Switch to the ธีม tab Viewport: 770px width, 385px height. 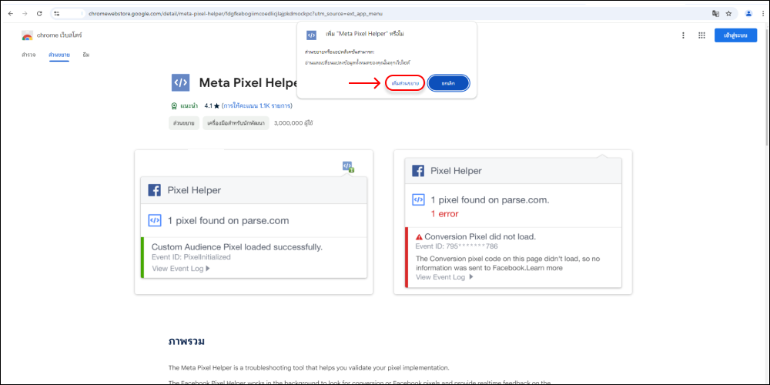(86, 55)
